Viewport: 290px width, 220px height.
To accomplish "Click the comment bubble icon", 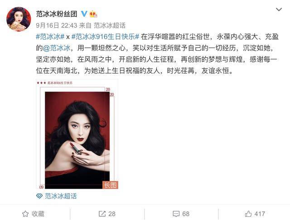I will pos(176,214).
